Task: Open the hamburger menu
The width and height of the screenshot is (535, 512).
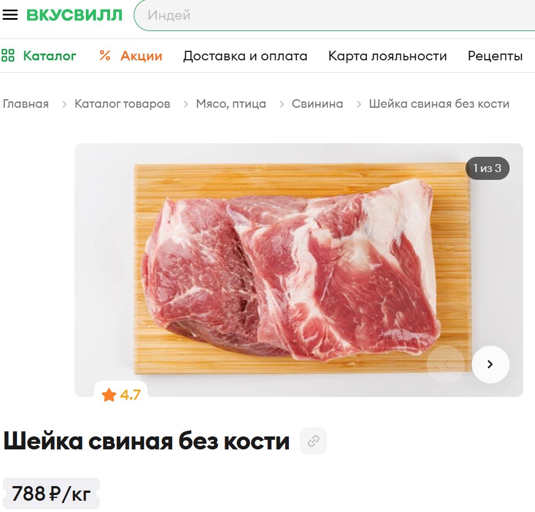Action: click(10, 15)
